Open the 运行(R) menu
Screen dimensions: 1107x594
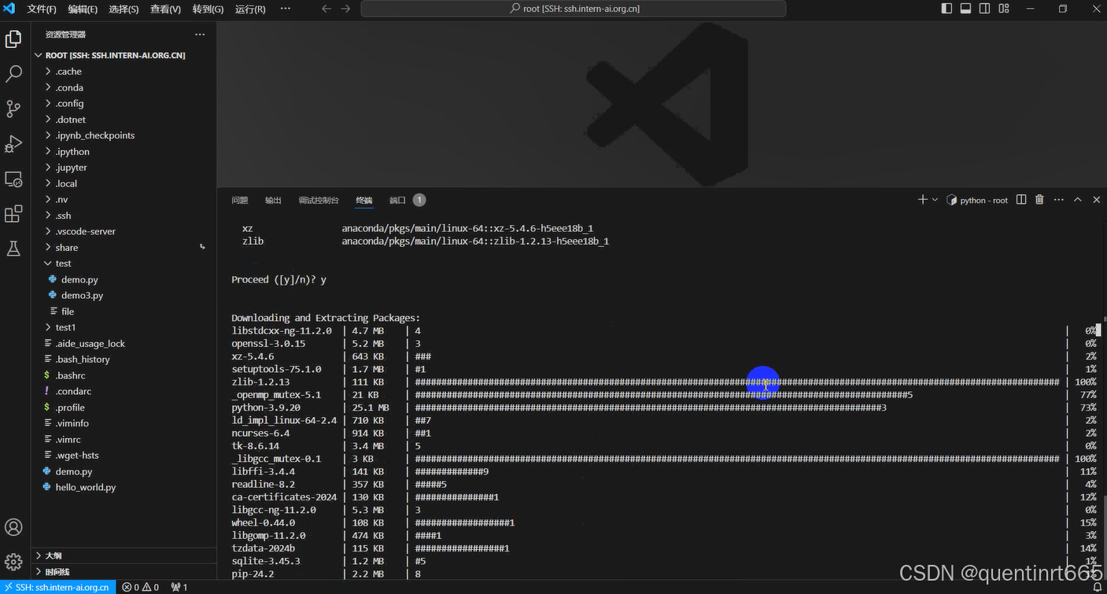pos(250,9)
